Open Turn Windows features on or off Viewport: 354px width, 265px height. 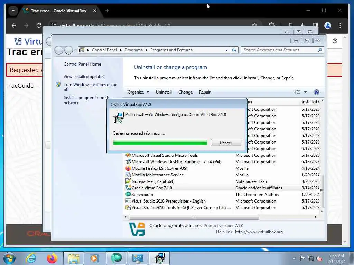coord(90,87)
